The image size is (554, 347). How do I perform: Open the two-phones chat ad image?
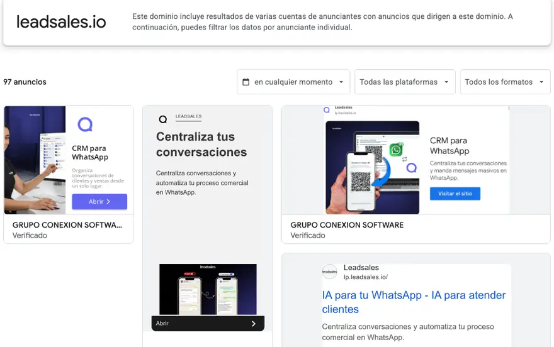coord(208,289)
